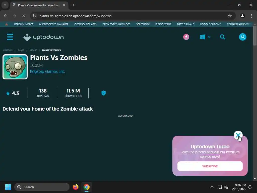Click the Plants Vs Zombies title heading
The height and width of the screenshot is (193, 257).
click(x=59, y=58)
